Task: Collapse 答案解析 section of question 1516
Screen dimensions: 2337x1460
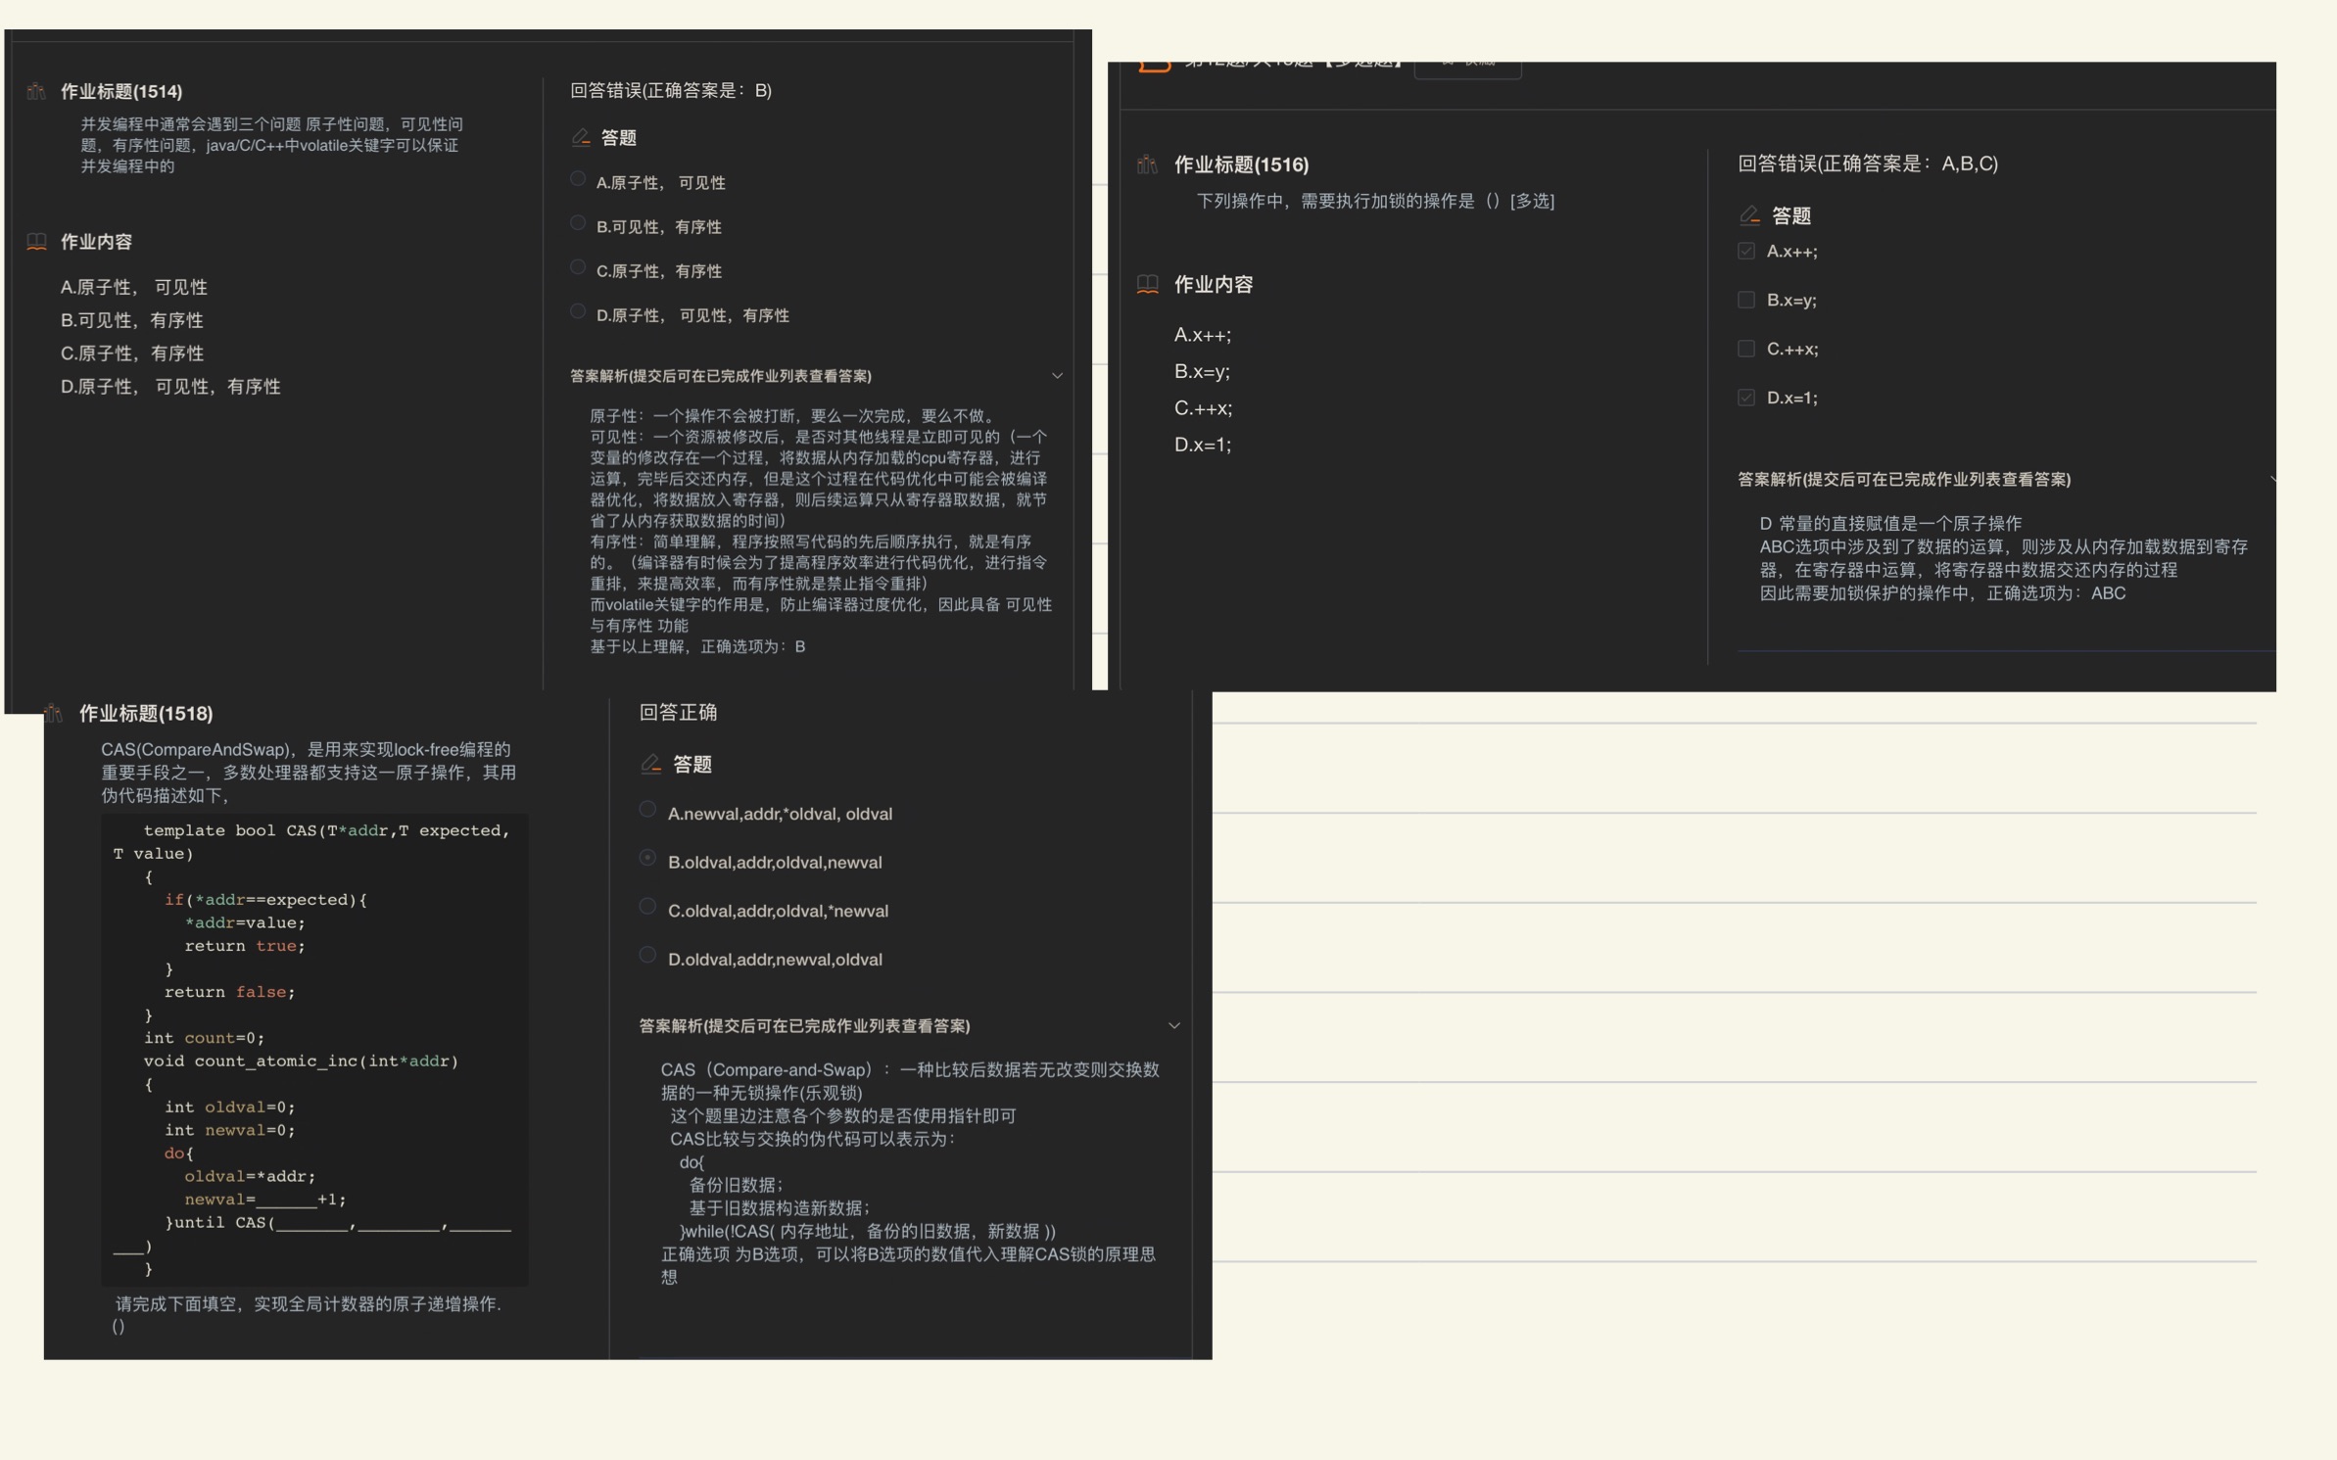Action: pos(2270,479)
